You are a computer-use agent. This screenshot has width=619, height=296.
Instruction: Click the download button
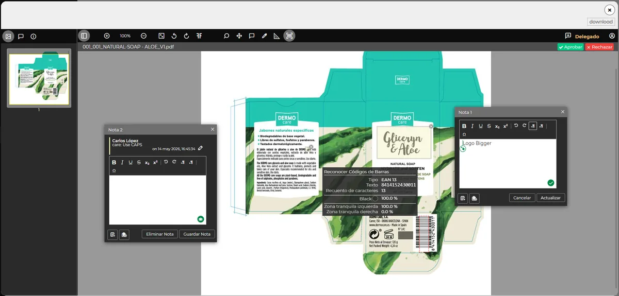[x=601, y=22]
